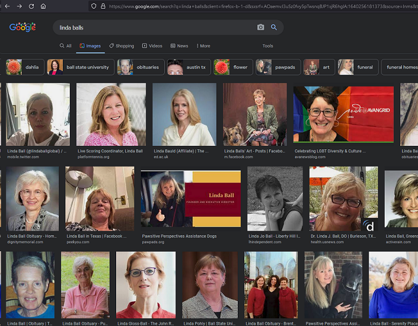Viewport: 418px width, 326px height.
Task: Click the lhindependent.com source link
Action: 264,242
